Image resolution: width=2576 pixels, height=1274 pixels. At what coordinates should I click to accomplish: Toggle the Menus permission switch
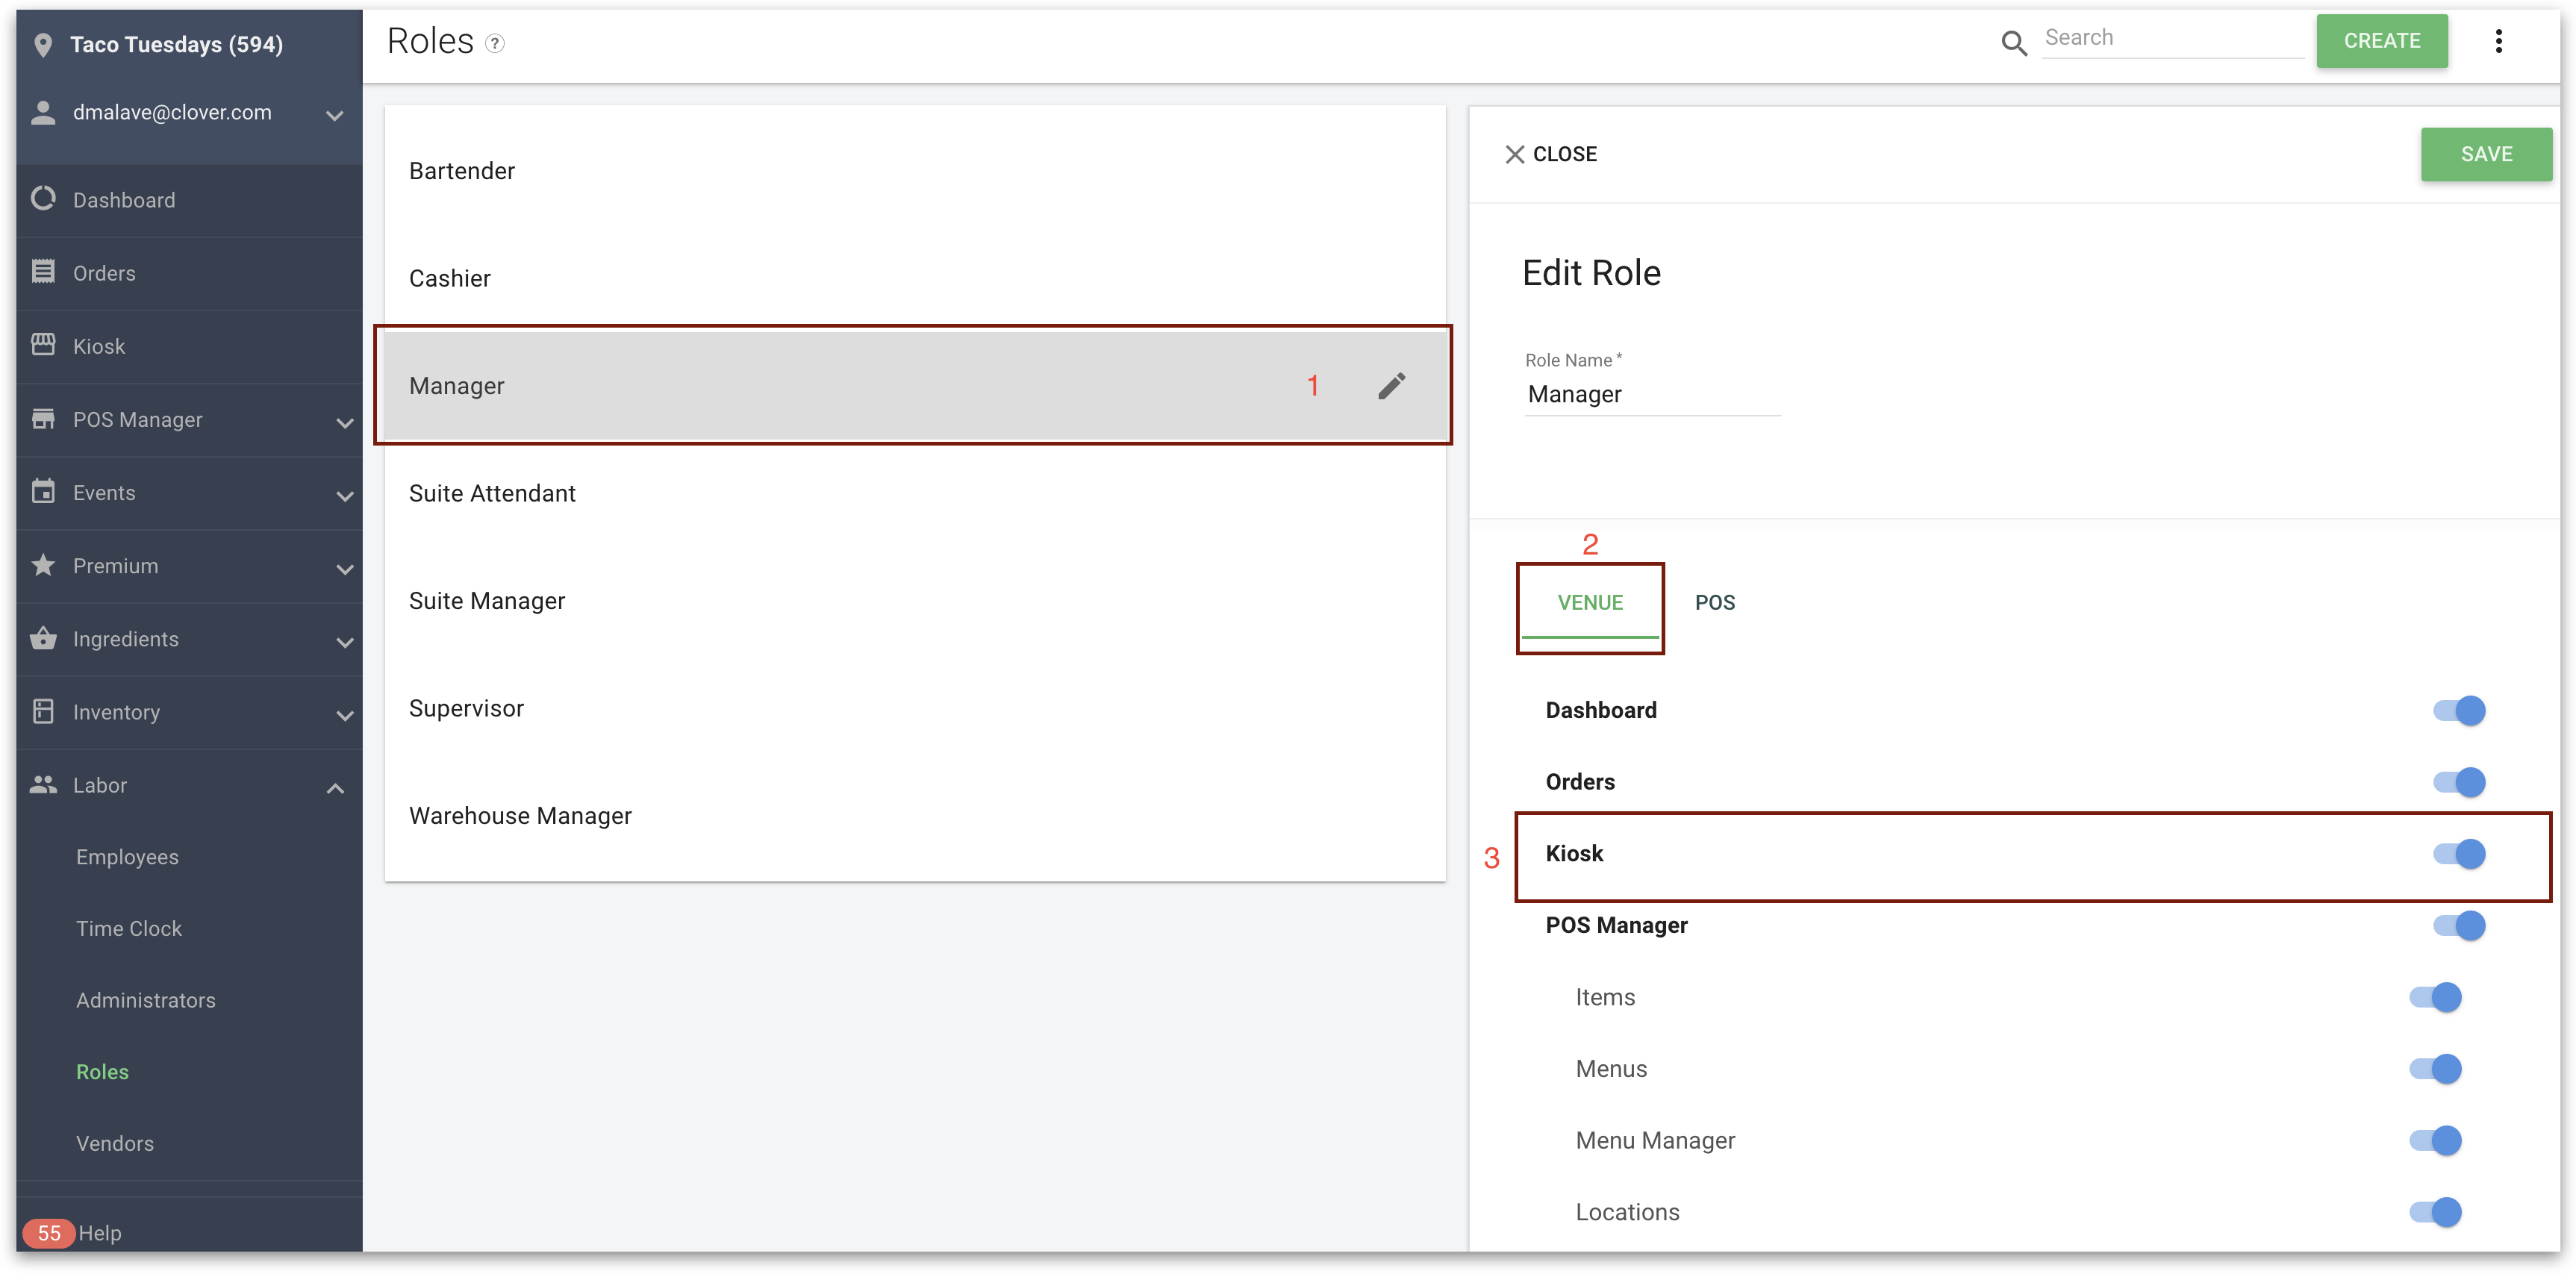[x=2435, y=1068]
